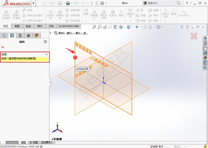
Task: Open the ConfigurationManager tab icon
Action: [20, 36]
